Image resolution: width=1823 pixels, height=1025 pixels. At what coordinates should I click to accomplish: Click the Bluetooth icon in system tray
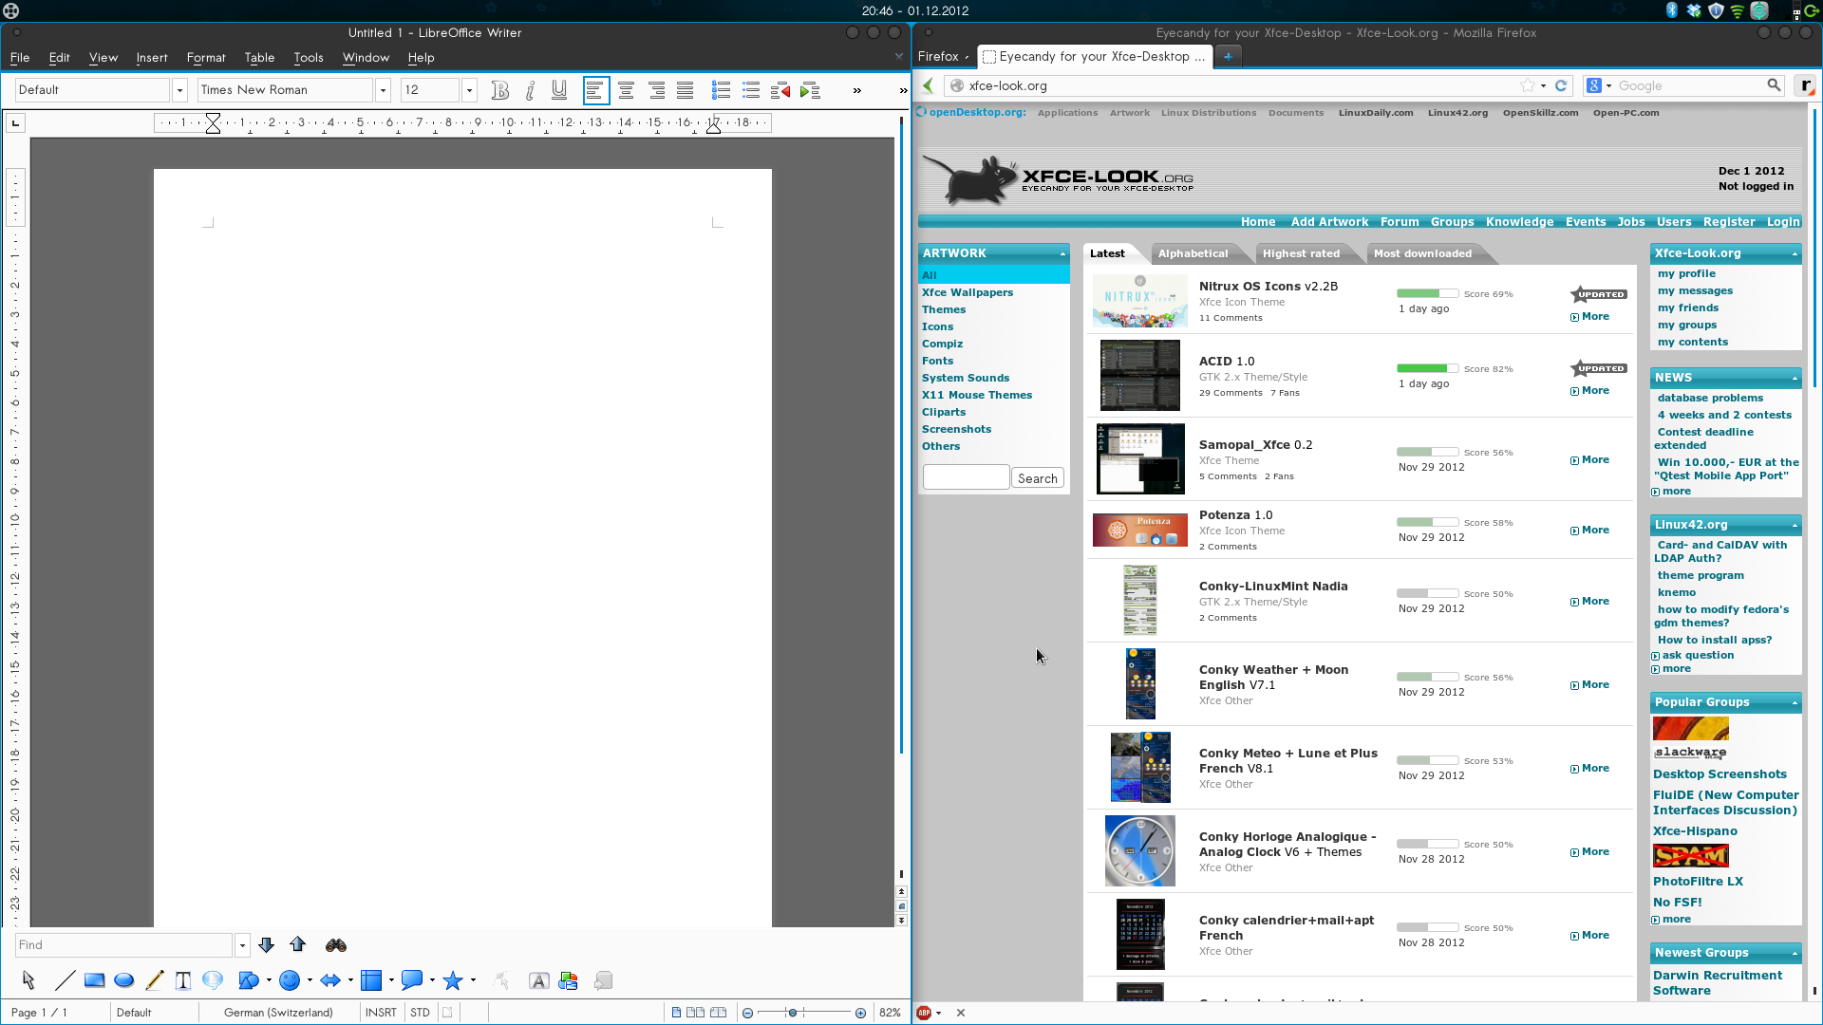pyautogui.click(x=1672, y=10)
